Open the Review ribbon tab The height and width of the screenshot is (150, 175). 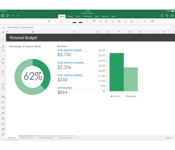click(105, 16)
